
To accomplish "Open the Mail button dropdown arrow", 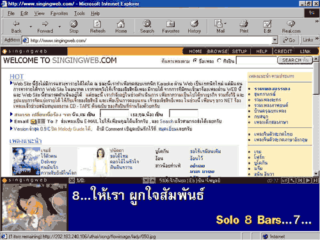I will point(225,24).
